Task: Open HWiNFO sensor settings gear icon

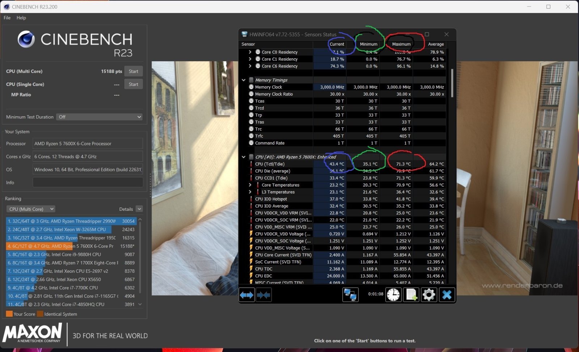Action: point(429,295)
